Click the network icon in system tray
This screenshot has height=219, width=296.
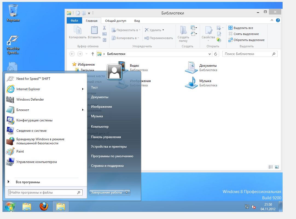[x=247, y=207]
